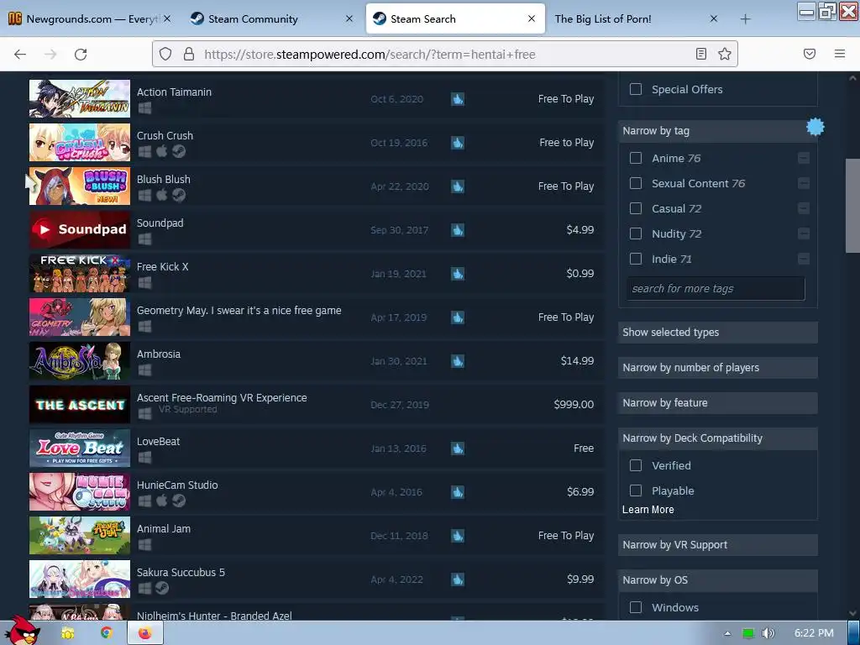Expand Narrow by number of players
This screenshot has width=860, height=645.
pos(717,368)
